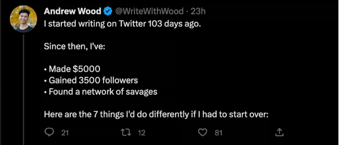340x145 pixels.
Task: Click the line "I started writing on Twitter"
Action: pyautogui.click(x=95, y=24)
